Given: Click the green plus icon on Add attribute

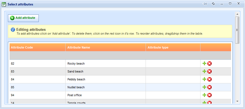Looking at the screenshot, I should [12, 18].
